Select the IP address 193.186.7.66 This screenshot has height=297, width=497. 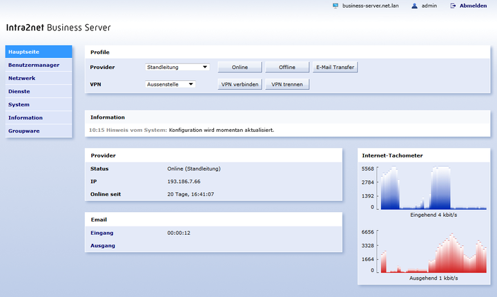[x=184, y=182]
